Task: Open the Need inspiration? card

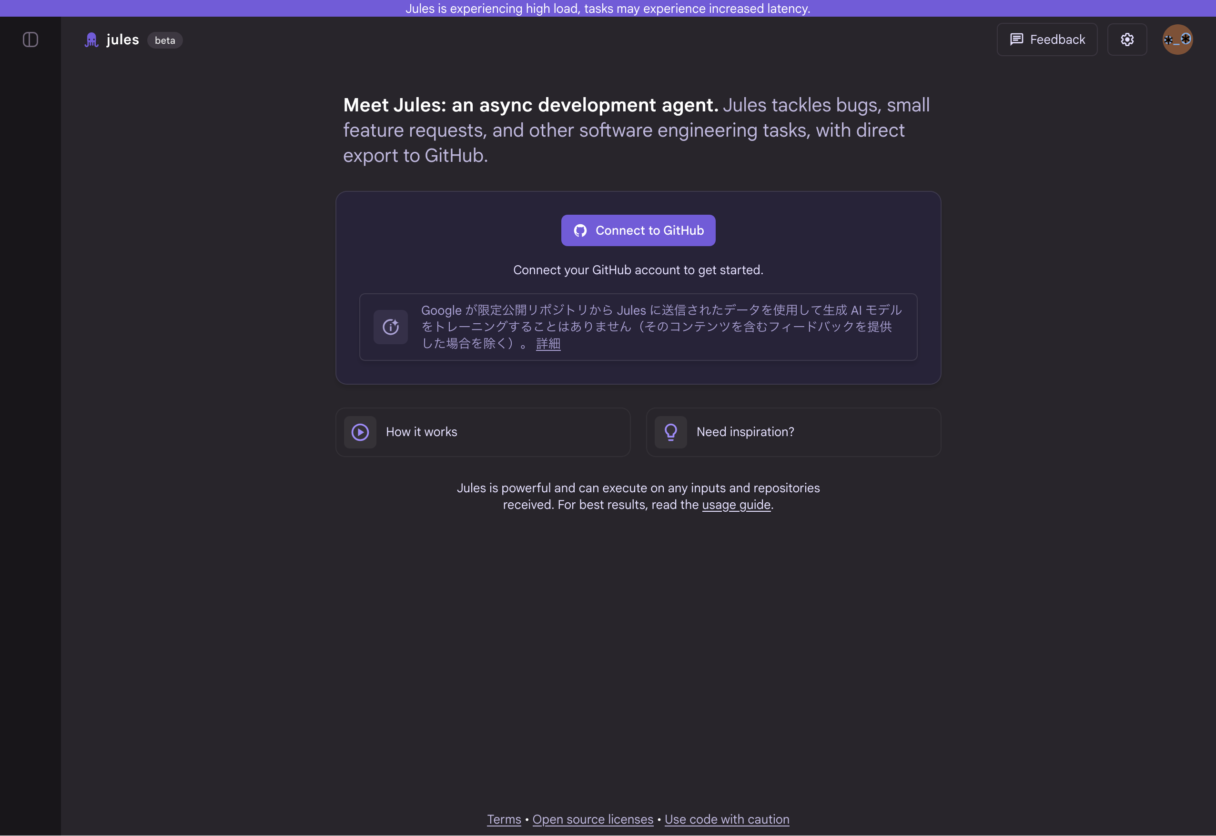Action: pos(793,432)
